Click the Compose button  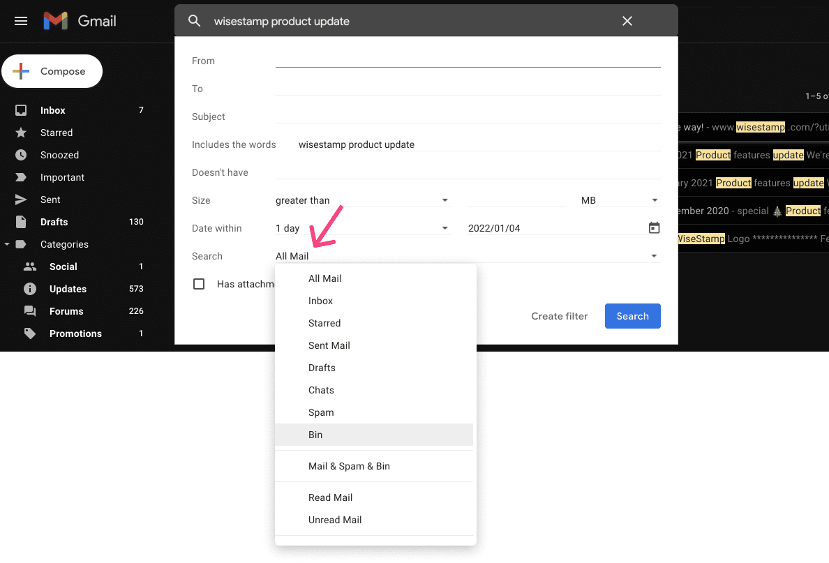click(x=52, y=71)
